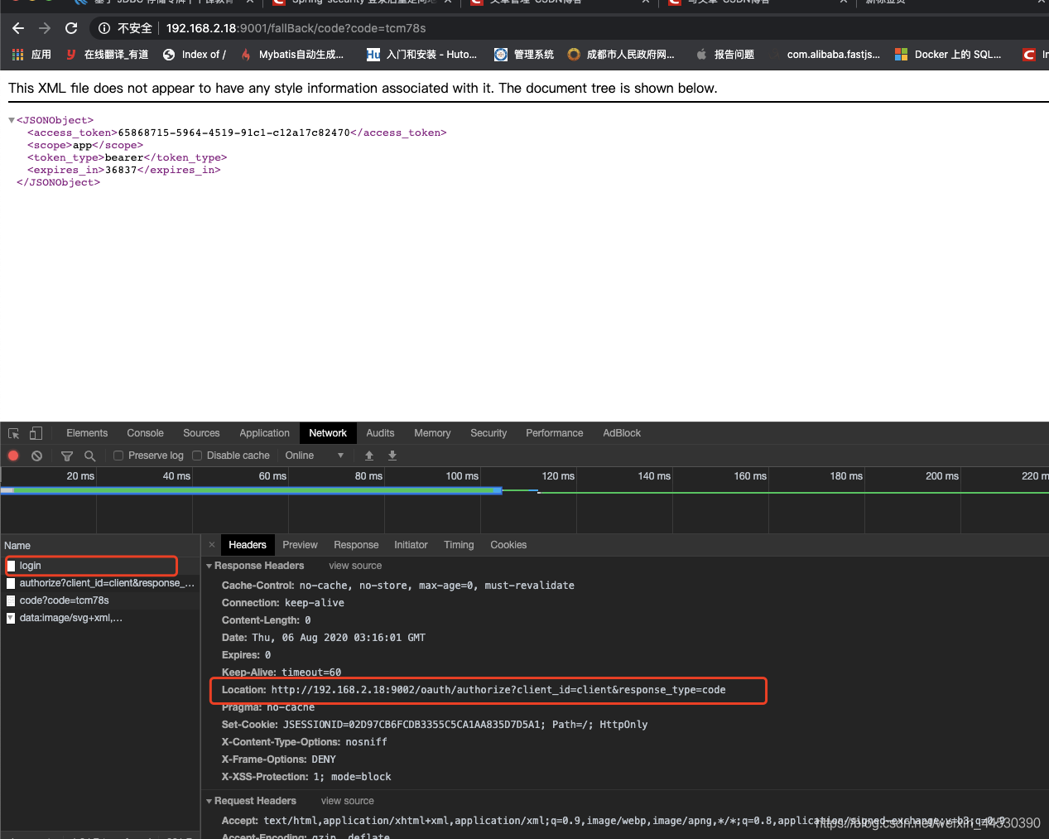Open the 报告问题 Apple bookmark

(x=724, y=55)
